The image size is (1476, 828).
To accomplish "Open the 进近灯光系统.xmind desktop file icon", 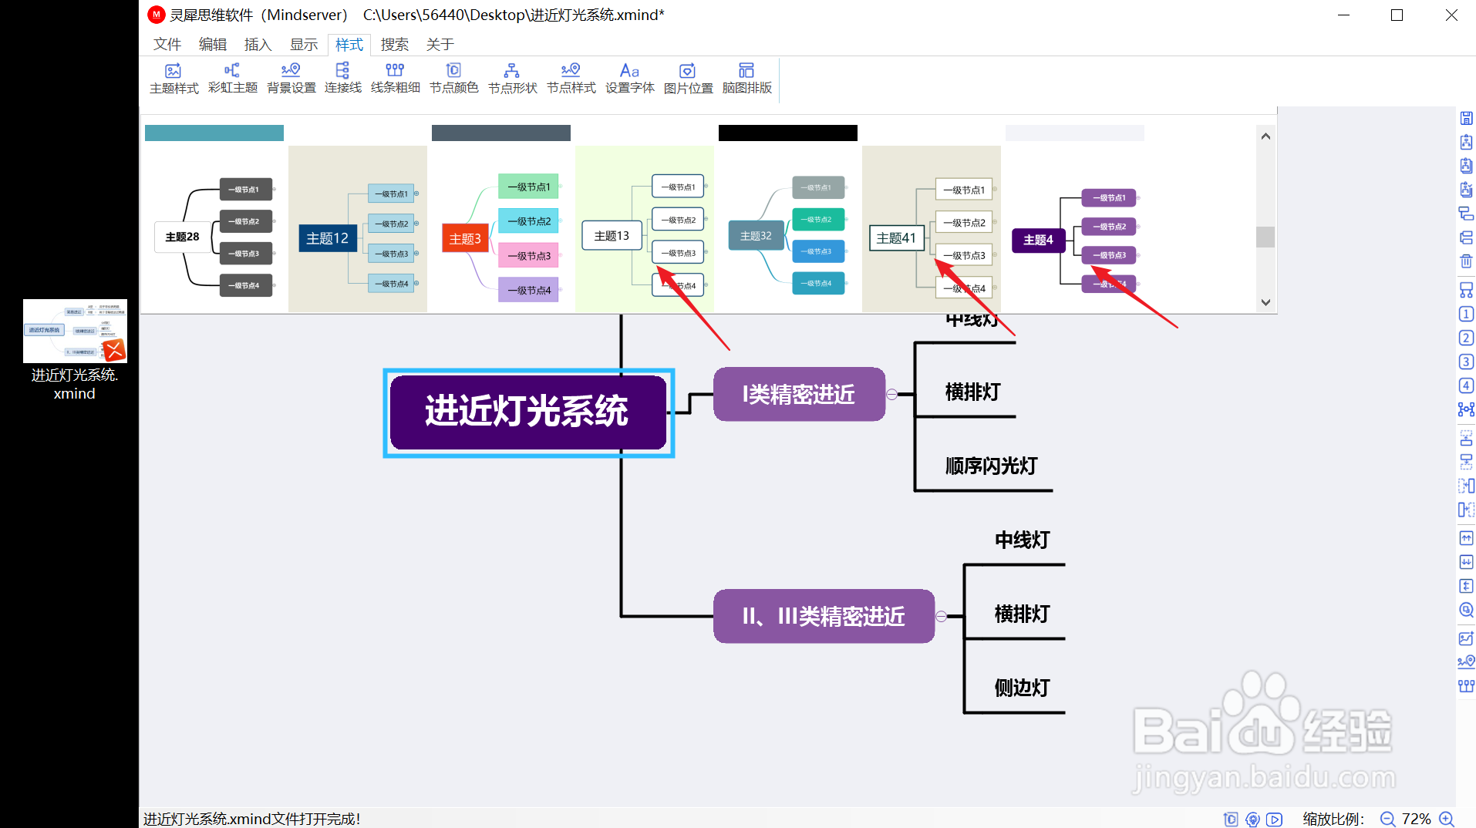I will (x=75, y=349).
